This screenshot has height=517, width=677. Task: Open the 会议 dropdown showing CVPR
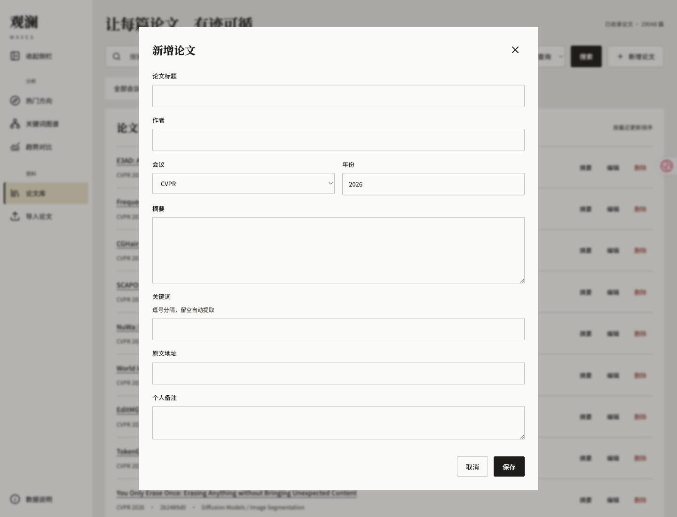tap(244, 184)
